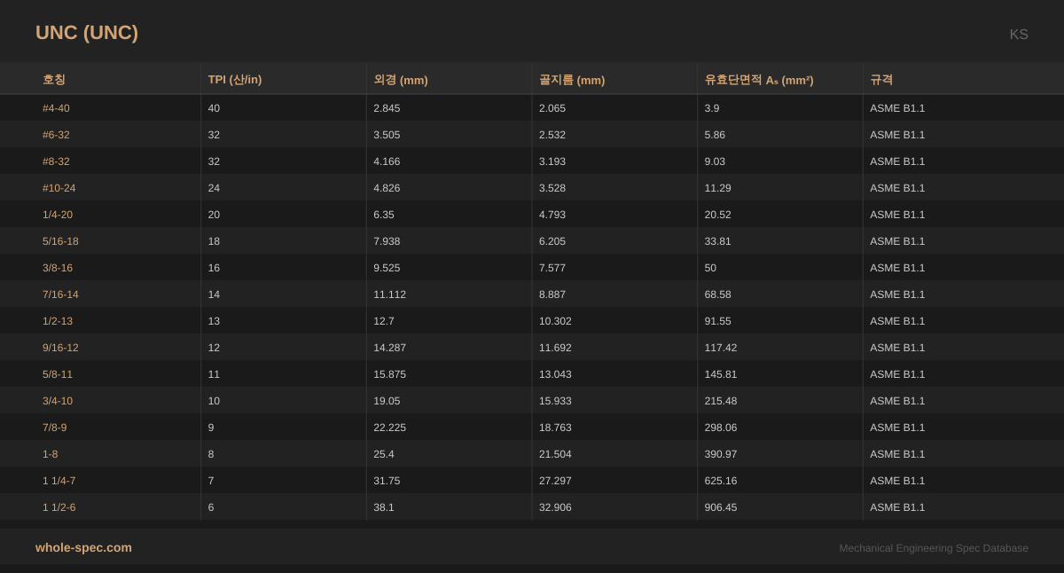Open the #10-24 thread entry
This screenshot has height=573, width=1064.
tap(59, 188)
